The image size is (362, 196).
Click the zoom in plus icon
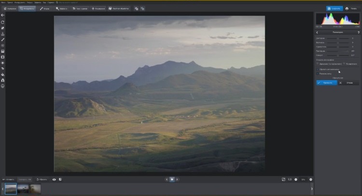pos(311,180)
